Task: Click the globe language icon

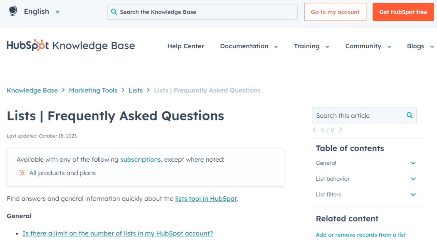Action: (13, 11)
